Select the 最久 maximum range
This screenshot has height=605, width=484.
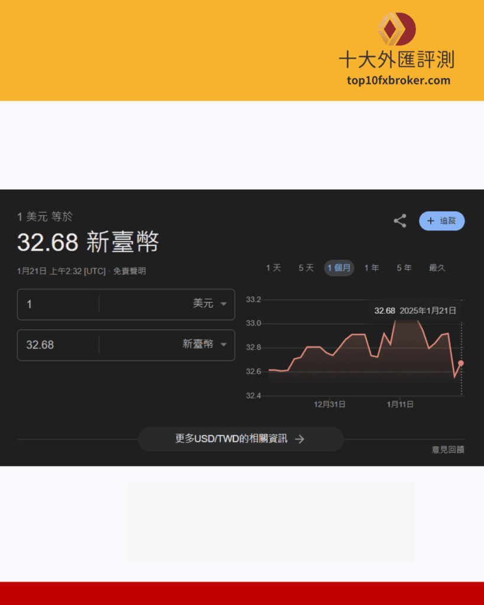click(x=437, y=268)
